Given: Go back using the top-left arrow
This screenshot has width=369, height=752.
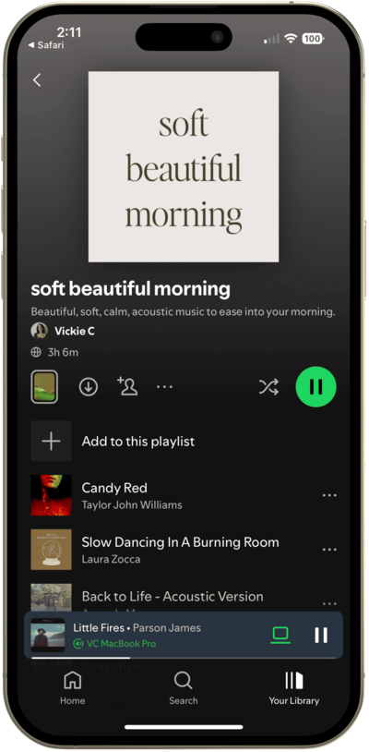Looking at the screenshot, I should (37, 80).
